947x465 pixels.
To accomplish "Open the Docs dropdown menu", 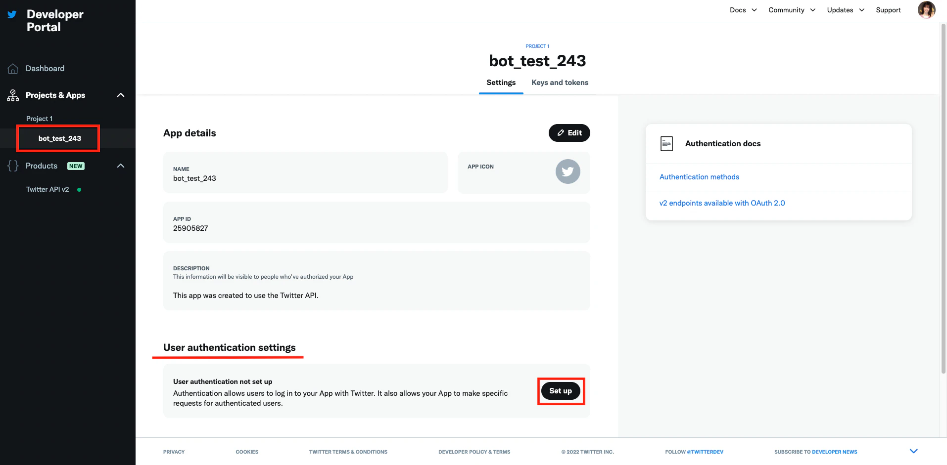I will click(743, 10).
